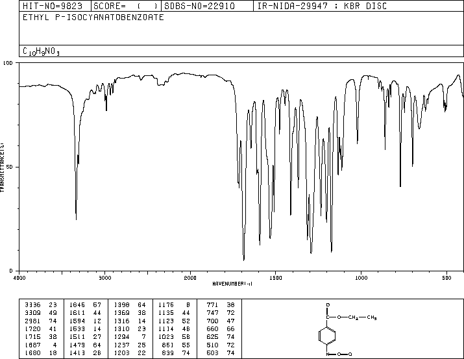
Task: Click peak table entry 1594
Action: pos(77,321)
